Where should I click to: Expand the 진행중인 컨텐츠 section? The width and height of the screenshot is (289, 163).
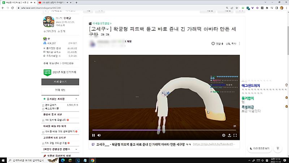point(76,149)
